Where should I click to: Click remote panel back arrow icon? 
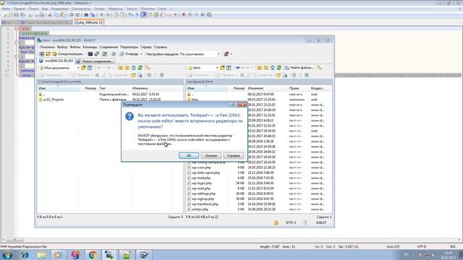[x=238, y=68]
